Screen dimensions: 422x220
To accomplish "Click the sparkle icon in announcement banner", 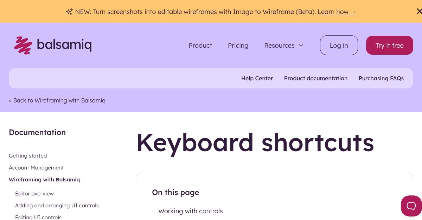I will (69, 11).
